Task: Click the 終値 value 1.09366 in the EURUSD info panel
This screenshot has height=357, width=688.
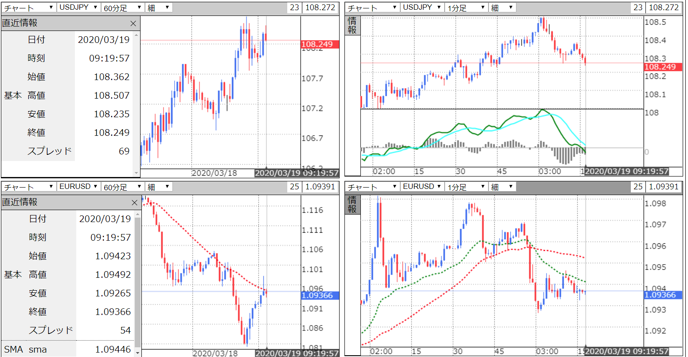Action: coord(113,312)
